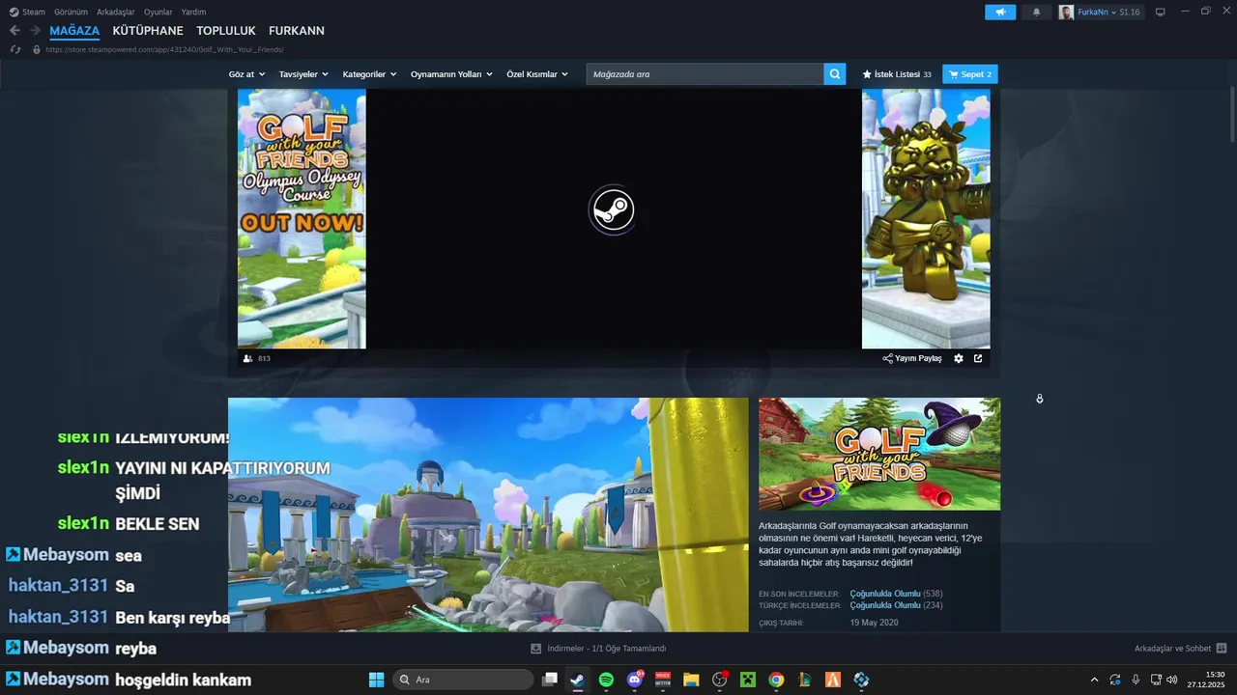The image size is (1237, 695).
Task: Open the Görünüm menu
Action: pos(71,12)
